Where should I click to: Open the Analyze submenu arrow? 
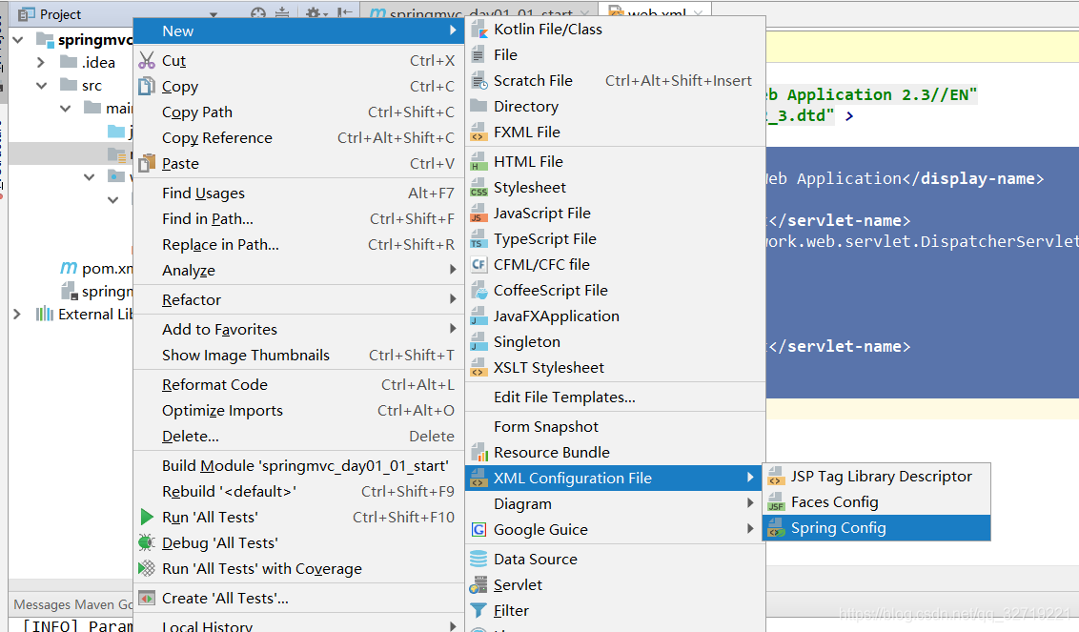(x=453, y=269)
